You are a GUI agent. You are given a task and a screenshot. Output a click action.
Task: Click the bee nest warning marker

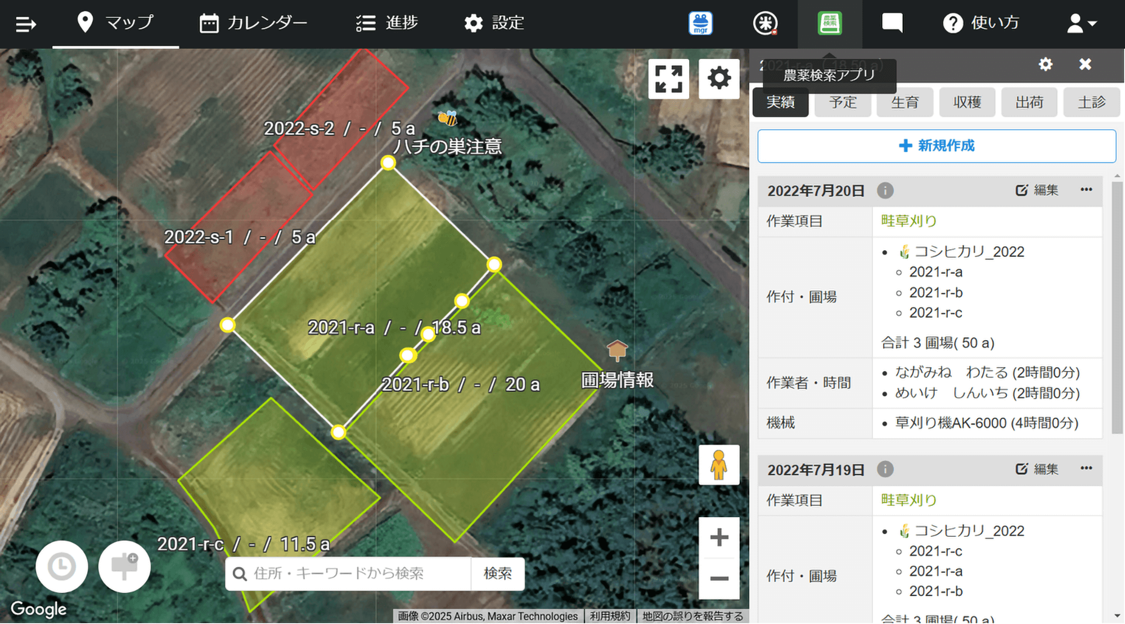coord(448,118)
